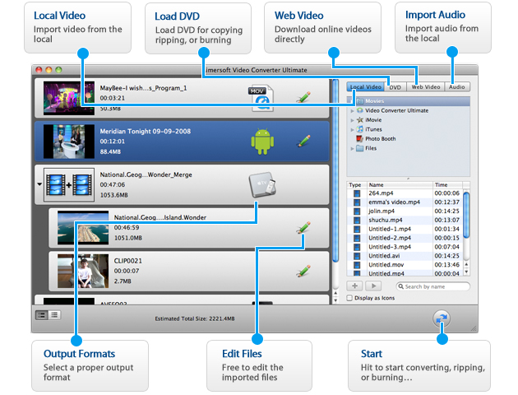518x395 pixels.
Task: Edit CLIP0021 with its pencil icon
Action: tap(303, 271)
